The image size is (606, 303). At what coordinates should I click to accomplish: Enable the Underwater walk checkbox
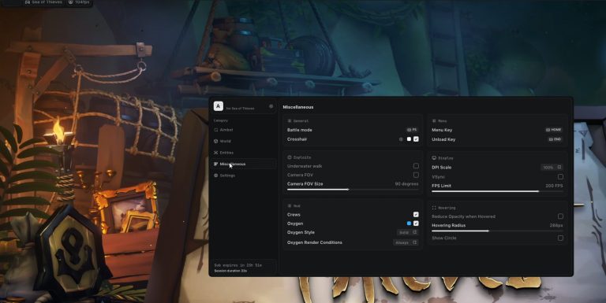tap(416, 166)
